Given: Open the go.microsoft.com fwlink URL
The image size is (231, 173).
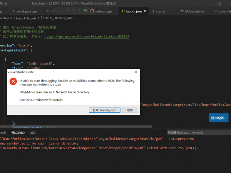Looking at the screenshot, I should click(87, 37).
